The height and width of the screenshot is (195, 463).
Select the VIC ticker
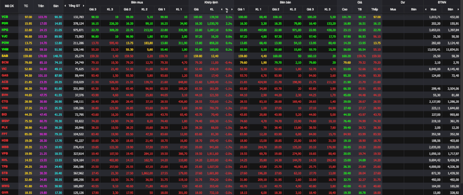point(4,69)
